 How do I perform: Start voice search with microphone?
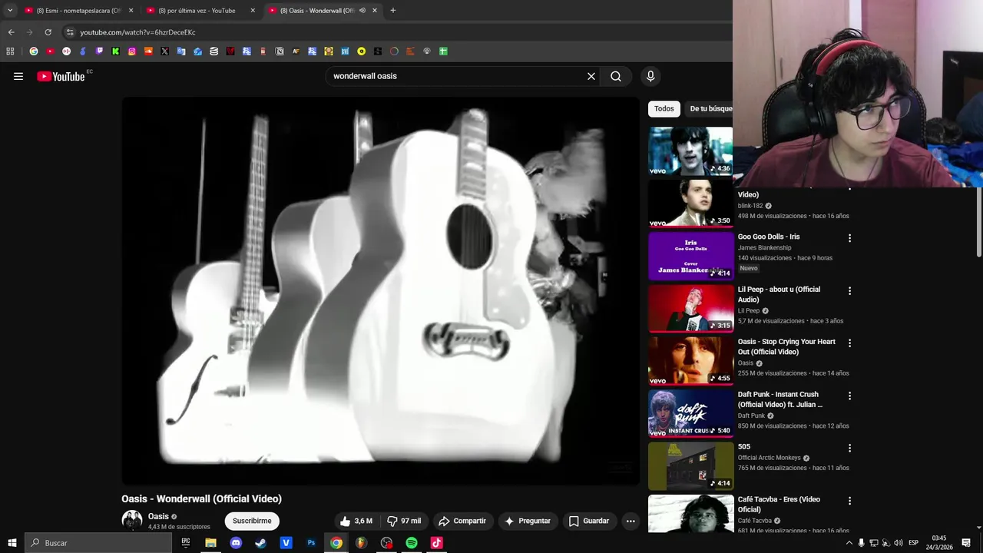[650, 76]
